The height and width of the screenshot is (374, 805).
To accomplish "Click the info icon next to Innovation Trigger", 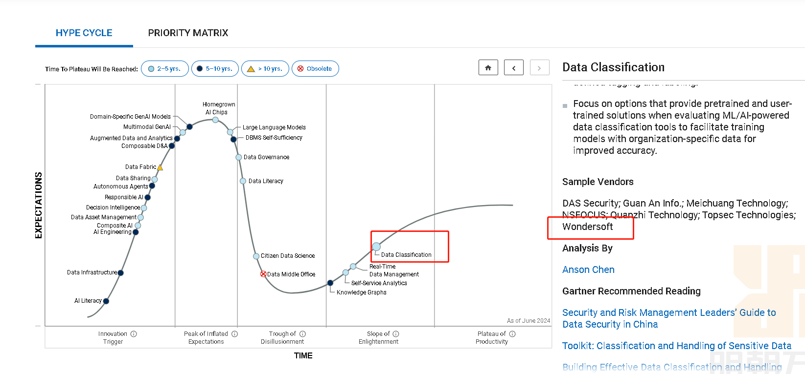I will click(134, 334).
